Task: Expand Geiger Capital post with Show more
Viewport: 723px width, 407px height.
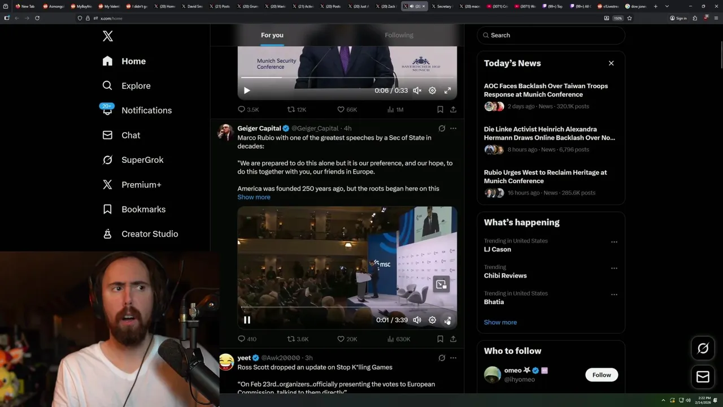Action: (x=254, y=197)
